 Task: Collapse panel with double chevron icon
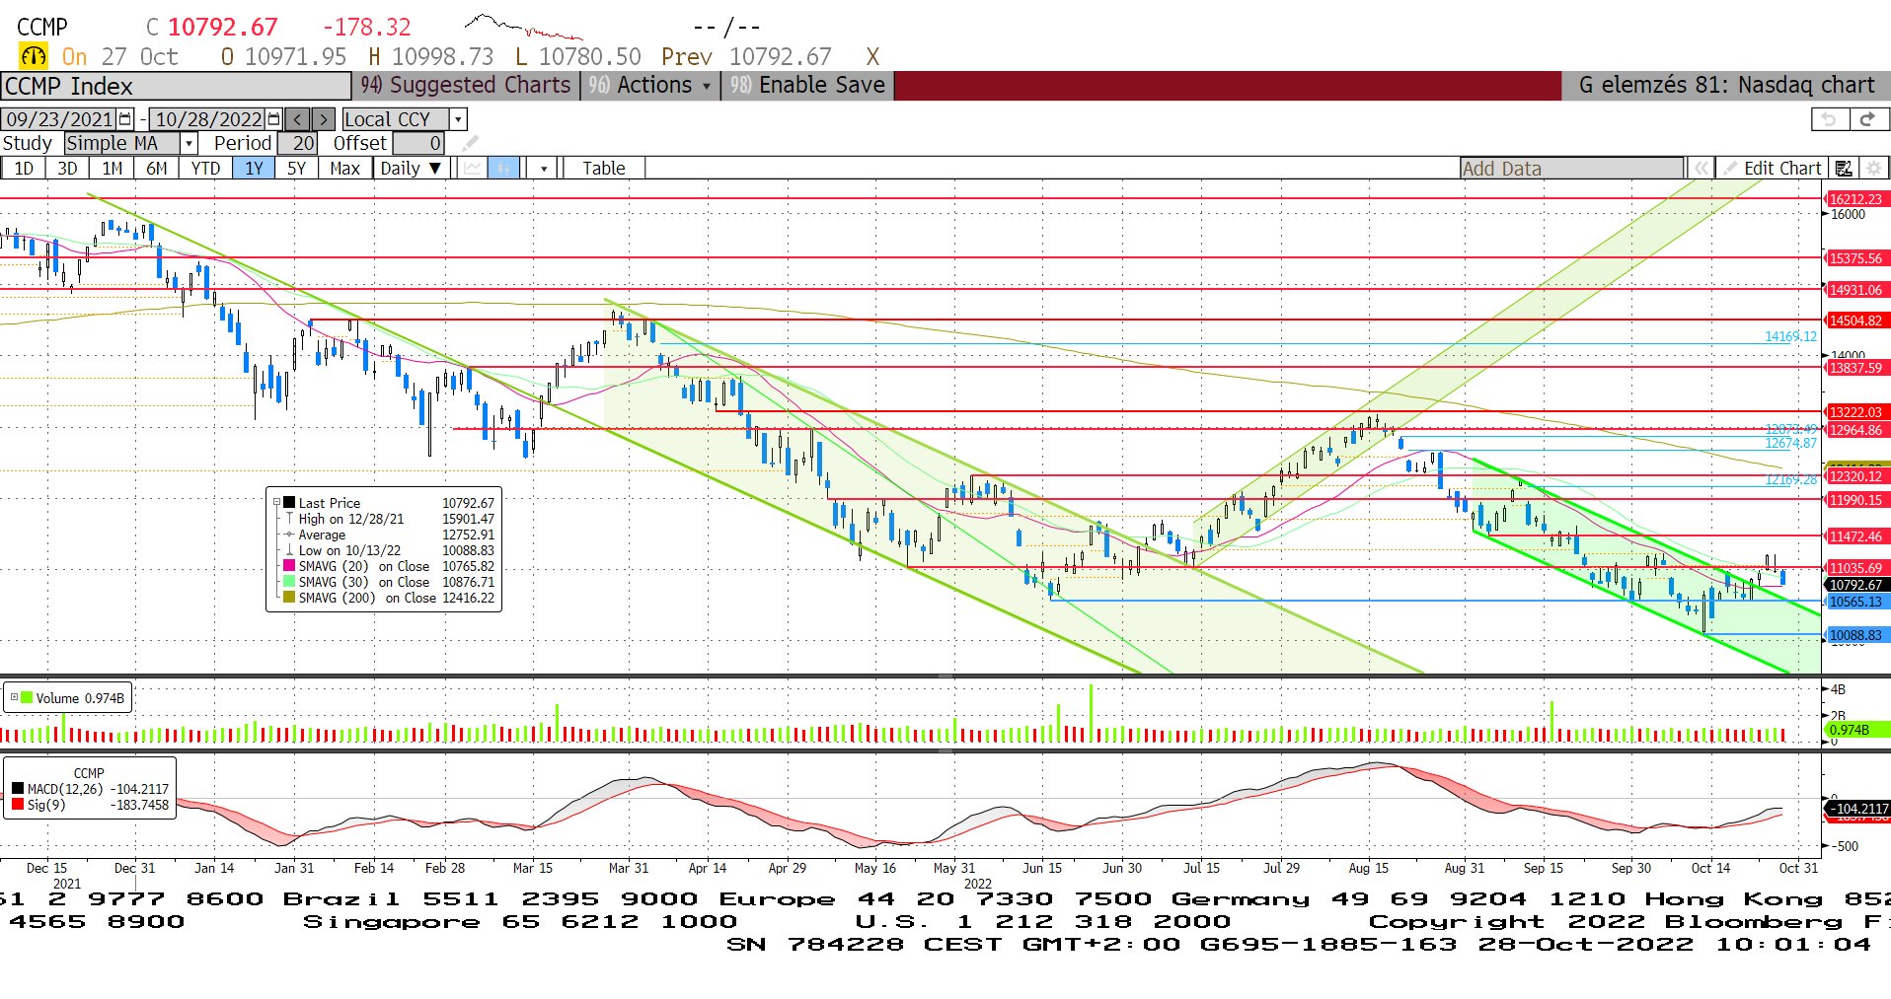[x=1702, y=169]
